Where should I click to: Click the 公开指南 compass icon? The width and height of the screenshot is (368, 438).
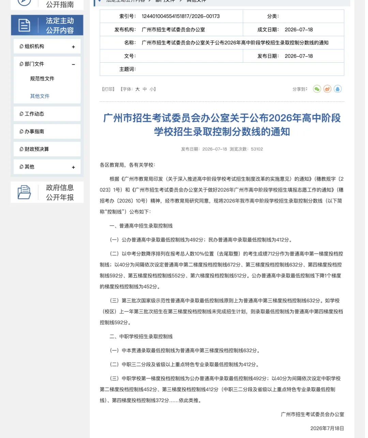[24, 2]
